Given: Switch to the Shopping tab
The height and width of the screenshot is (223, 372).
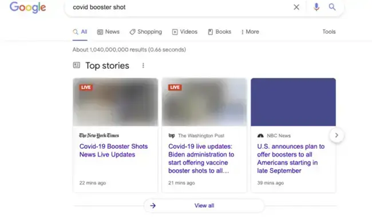Looking at the screenshot, I should (x=146, y=32).
